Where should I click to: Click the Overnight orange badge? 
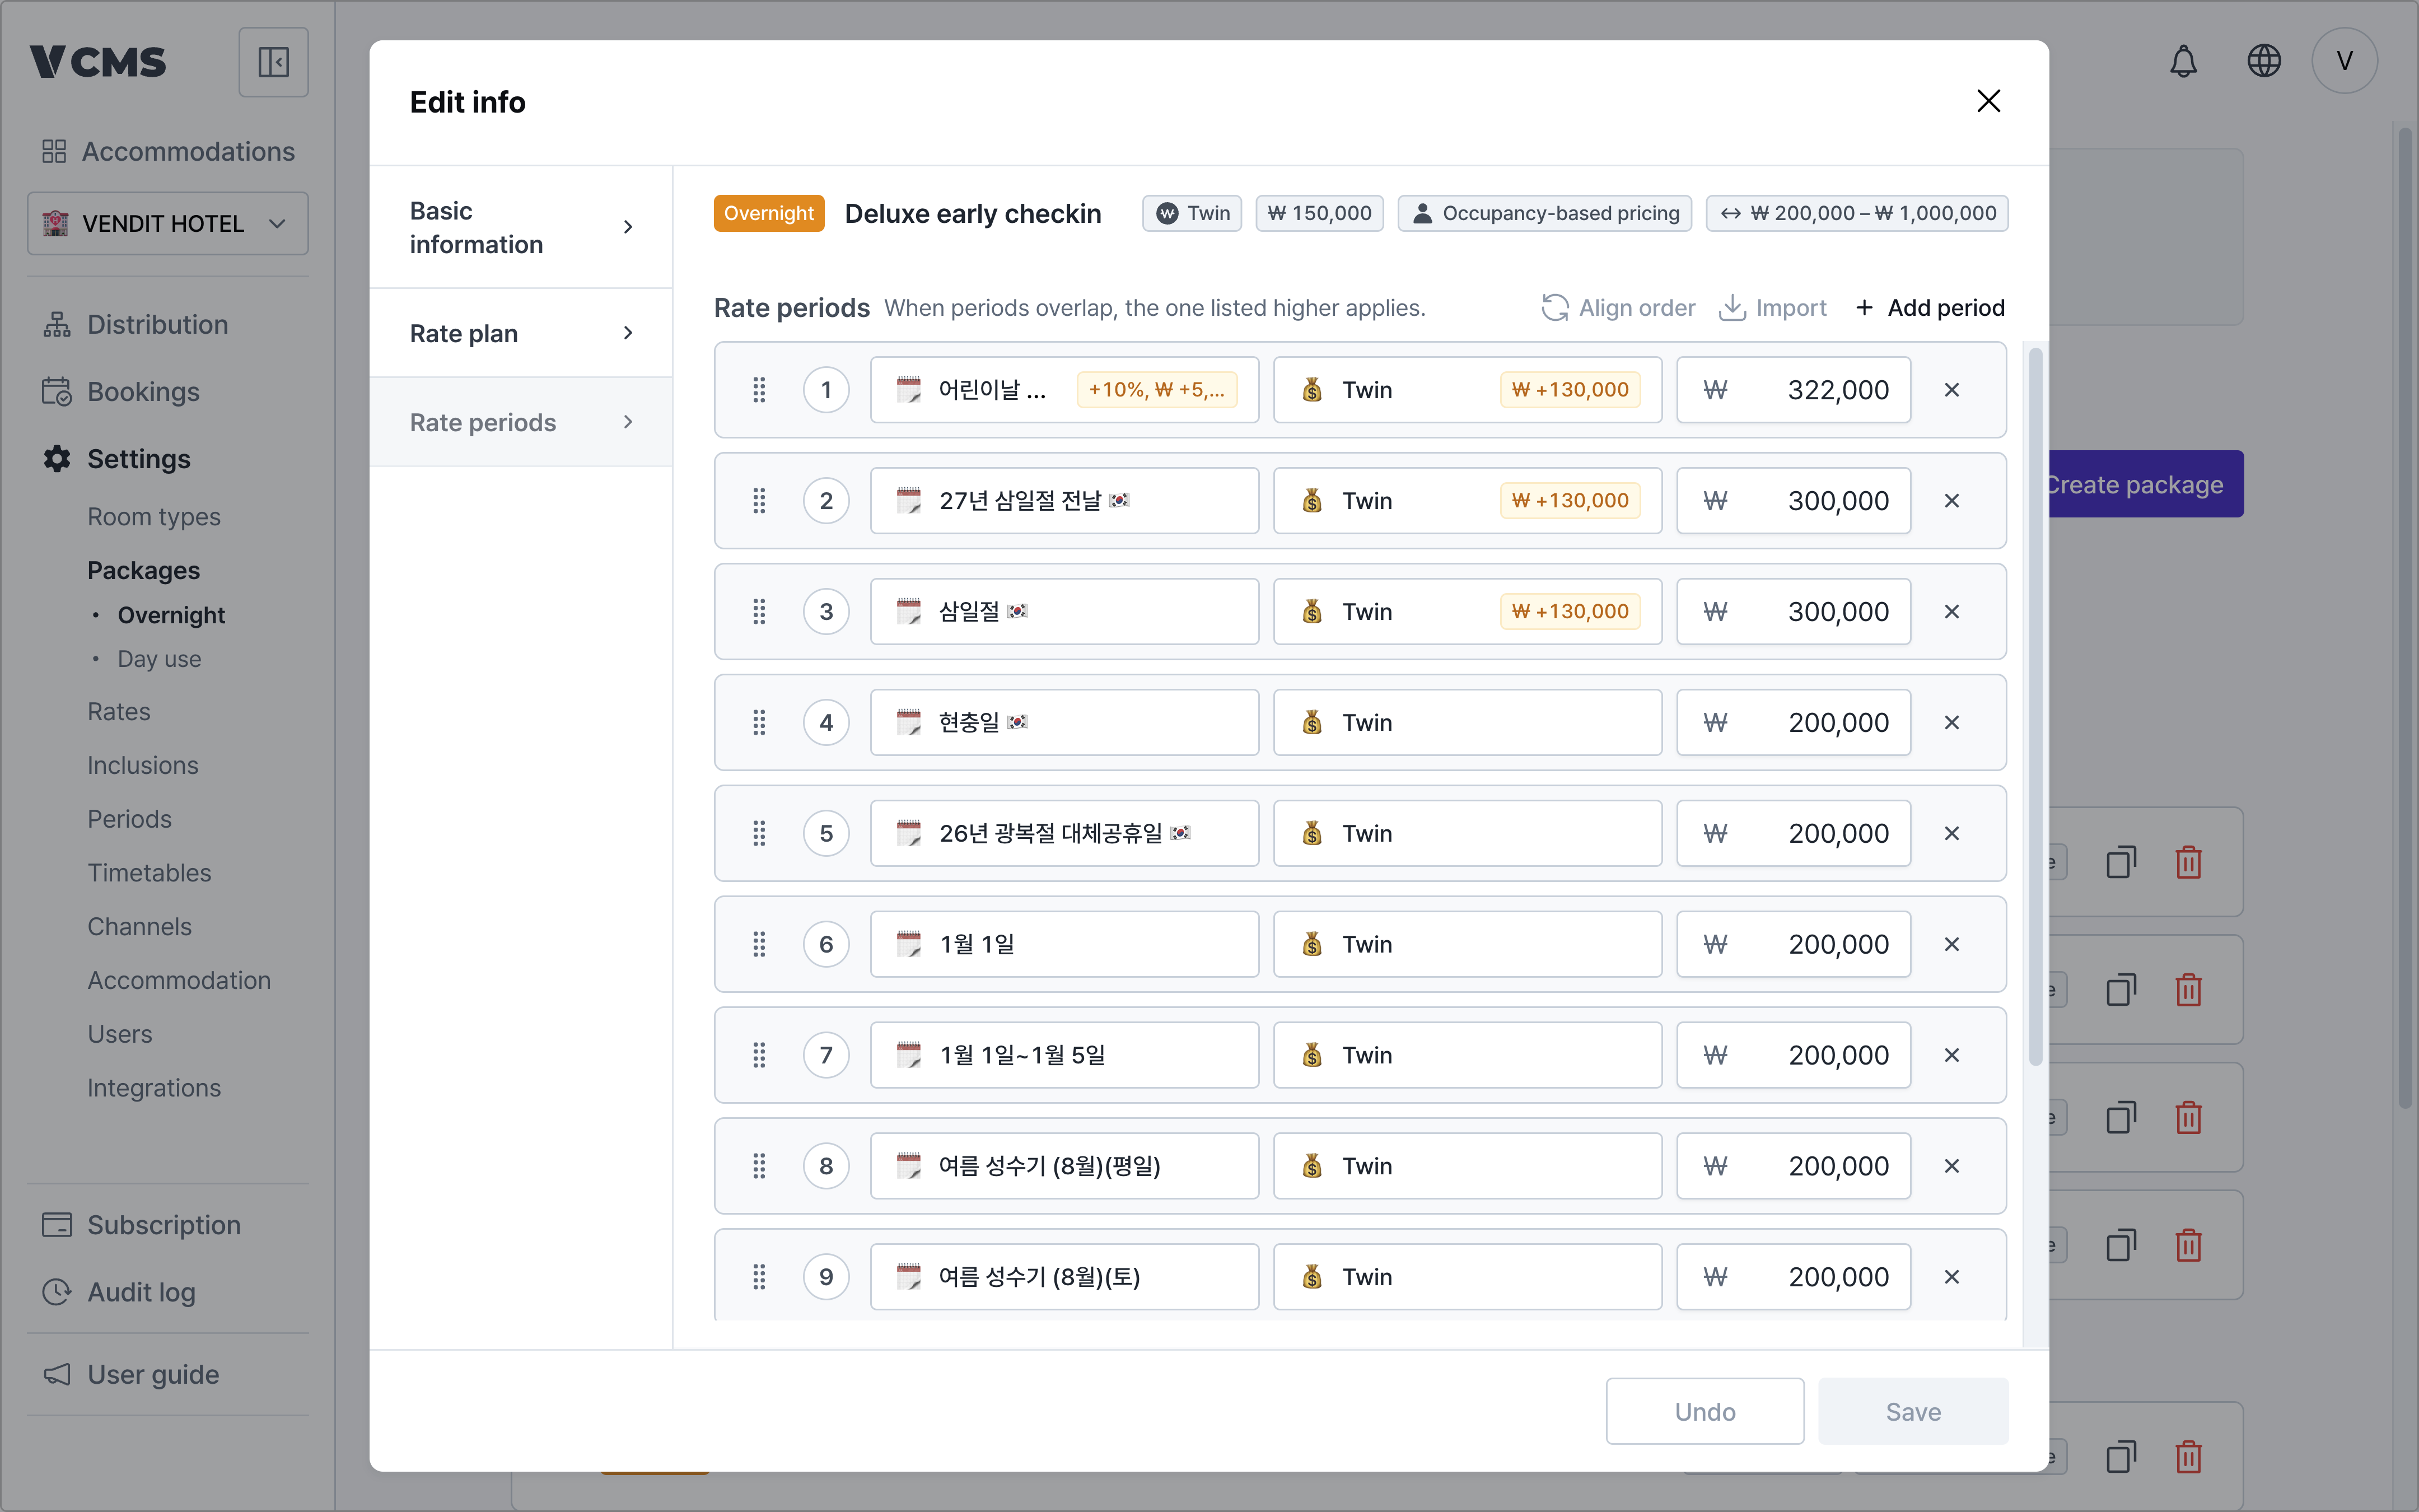coord(769,213)
